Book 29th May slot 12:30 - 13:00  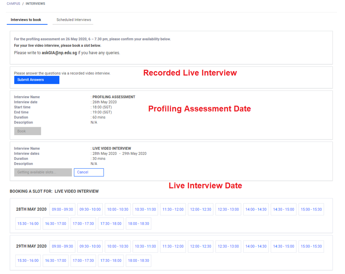tap(228, 246)
